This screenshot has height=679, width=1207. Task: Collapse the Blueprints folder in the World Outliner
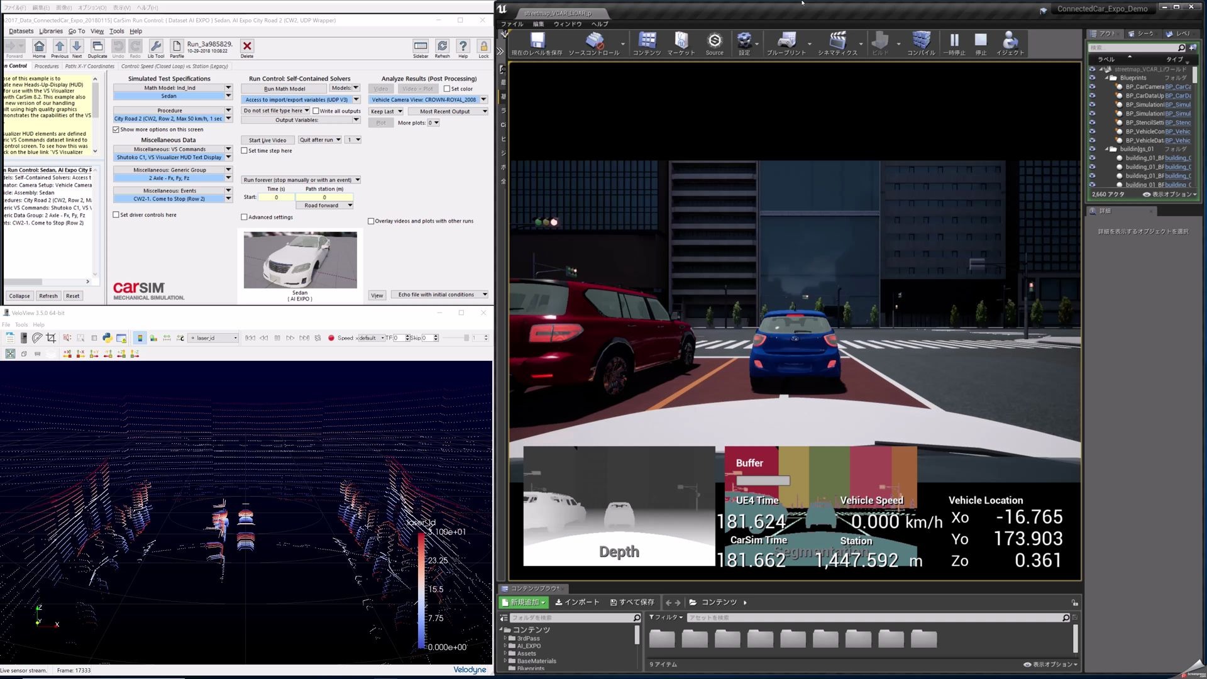click(1108, 77)
